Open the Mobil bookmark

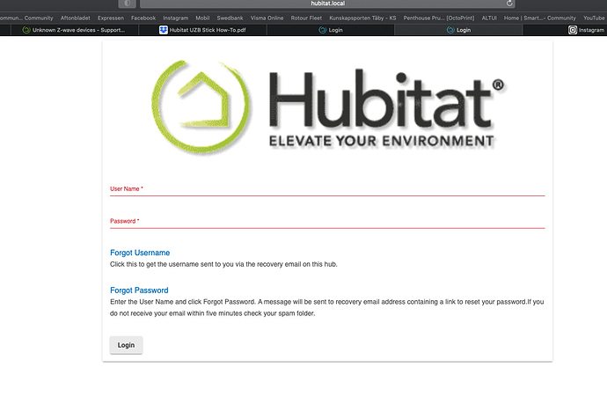202,18
